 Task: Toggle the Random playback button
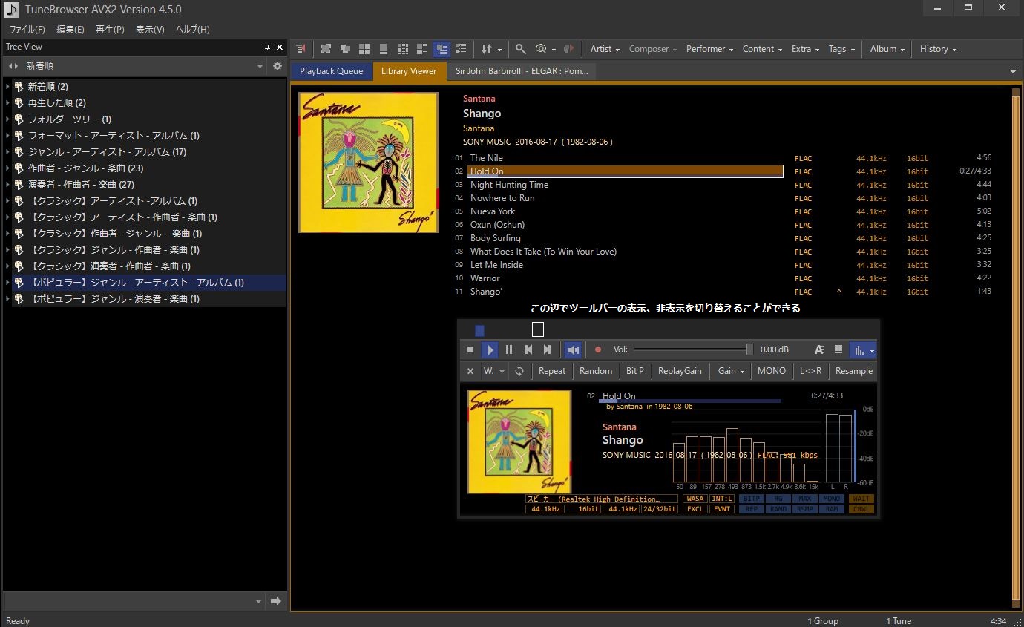[x=596, y=371]
